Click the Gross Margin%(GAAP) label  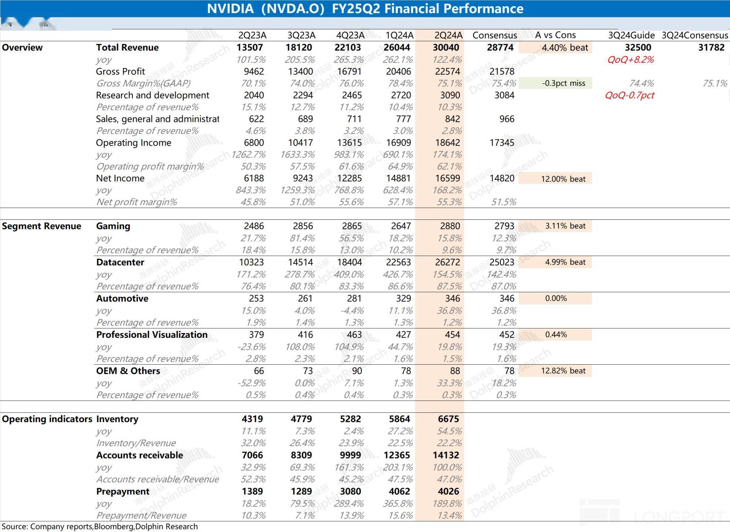(x=143, y=83)
